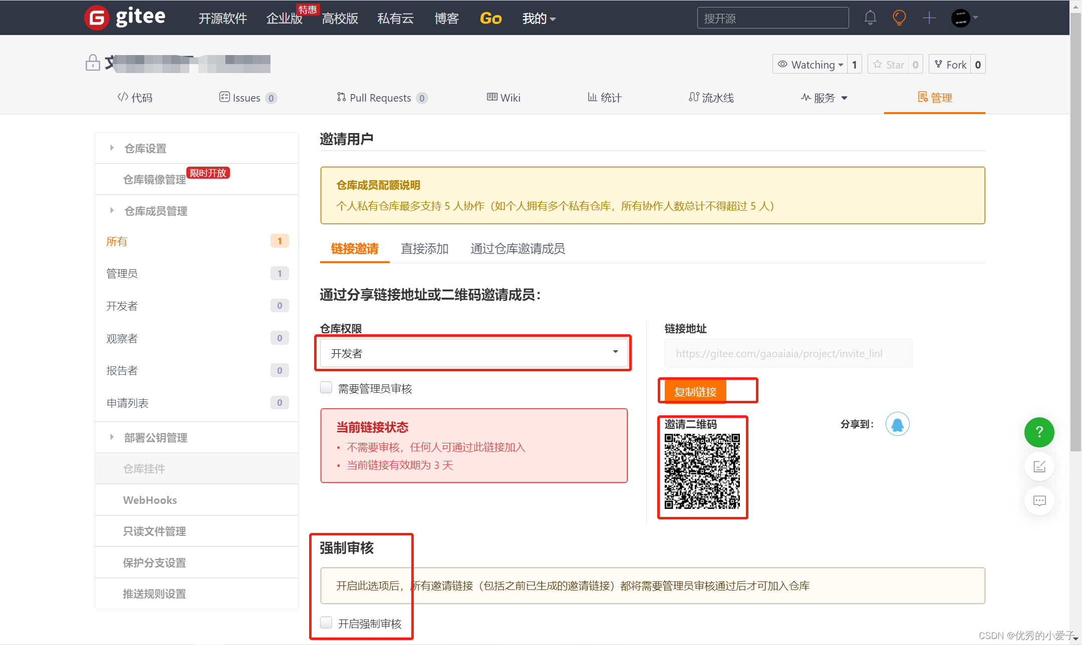Open 申请列表 in sidebar
This screenshot has width=1082, height=645.
197,403
